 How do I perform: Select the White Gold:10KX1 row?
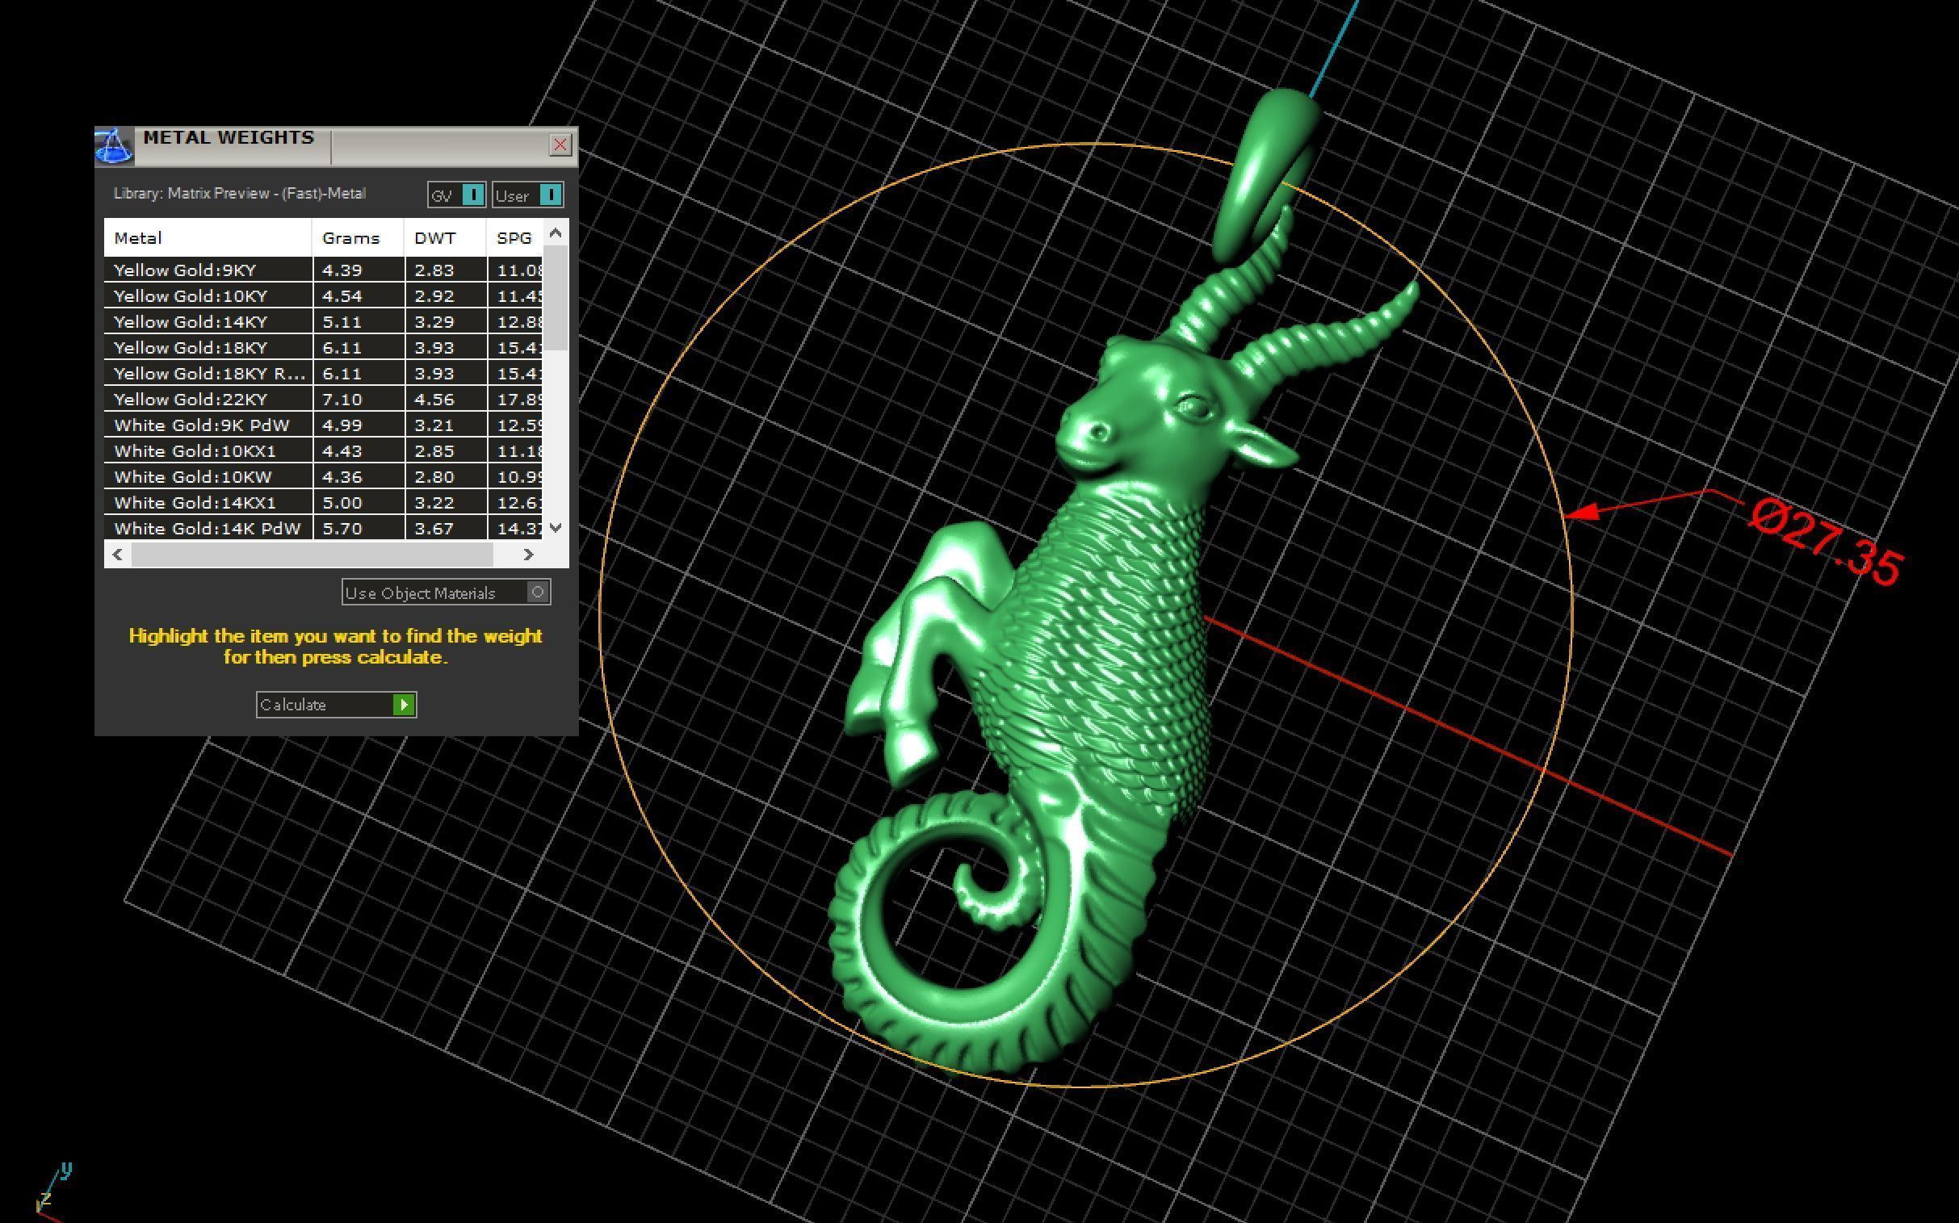click(324, 451)
